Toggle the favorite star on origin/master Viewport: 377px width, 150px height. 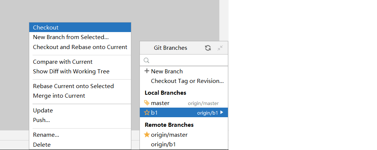coord(147,135)
